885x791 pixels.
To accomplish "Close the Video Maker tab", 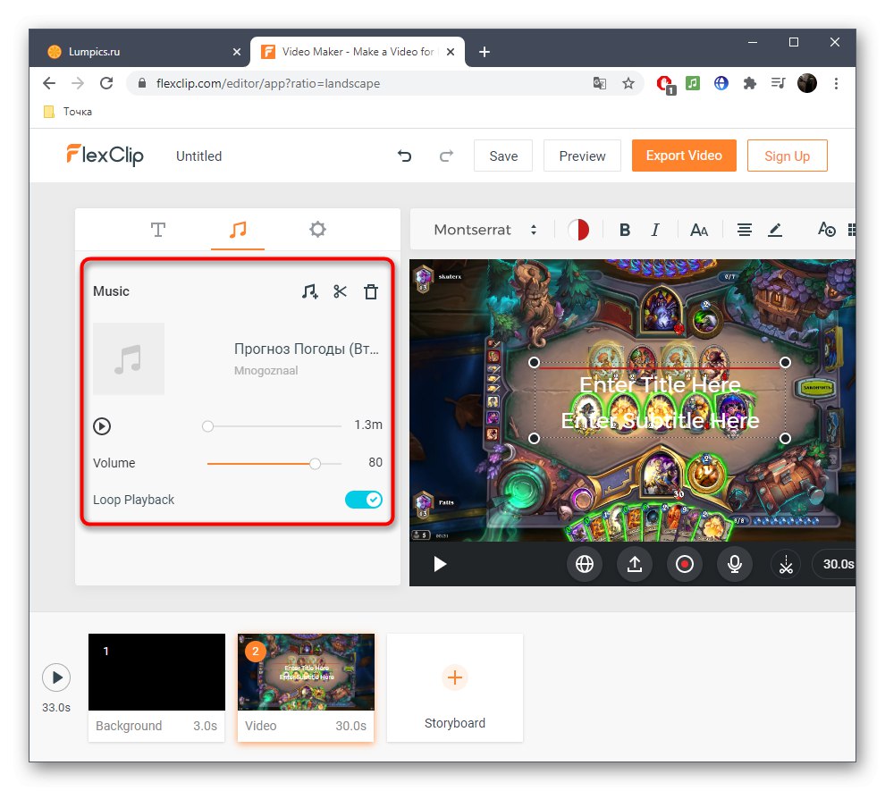I will point(451,52).
